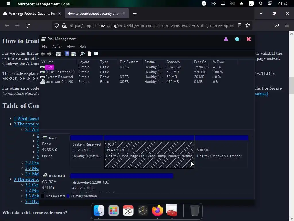Image resolution: width=294 pixels, height=221 pixels.
Task: Click the Rescan disks drive icon
Action: coord(82,54)
